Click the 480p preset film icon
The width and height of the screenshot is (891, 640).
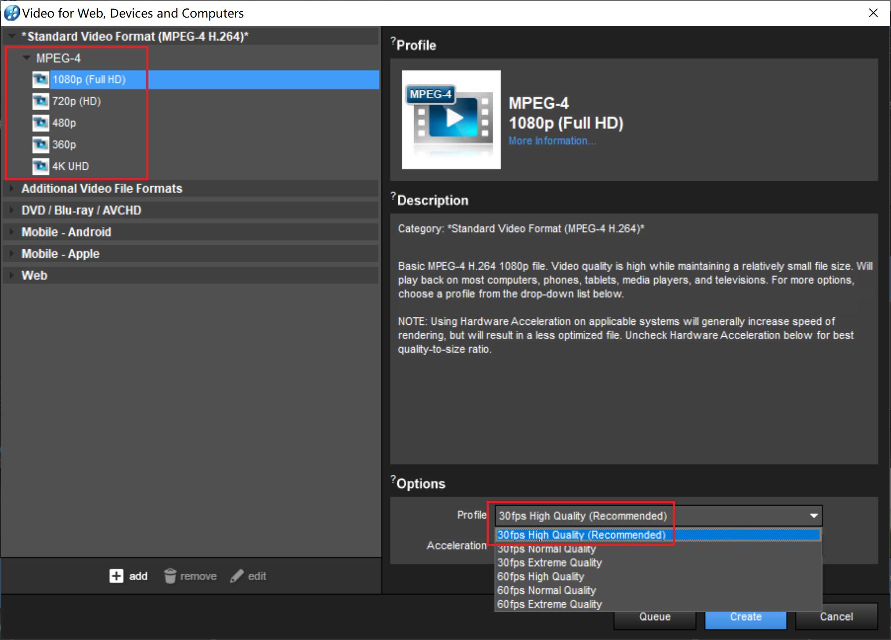(x=40, y=123)
